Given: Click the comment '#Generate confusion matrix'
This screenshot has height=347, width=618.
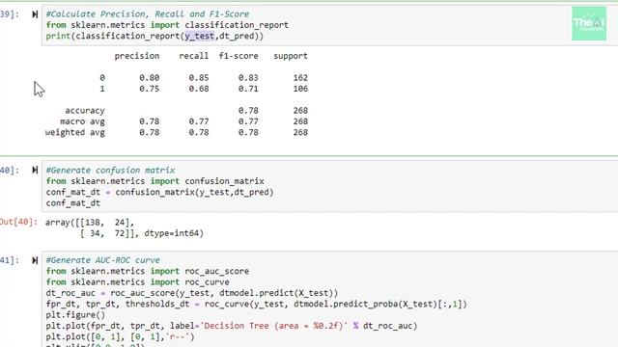Looking at the screenshot, I should click(x=110, y=171).
